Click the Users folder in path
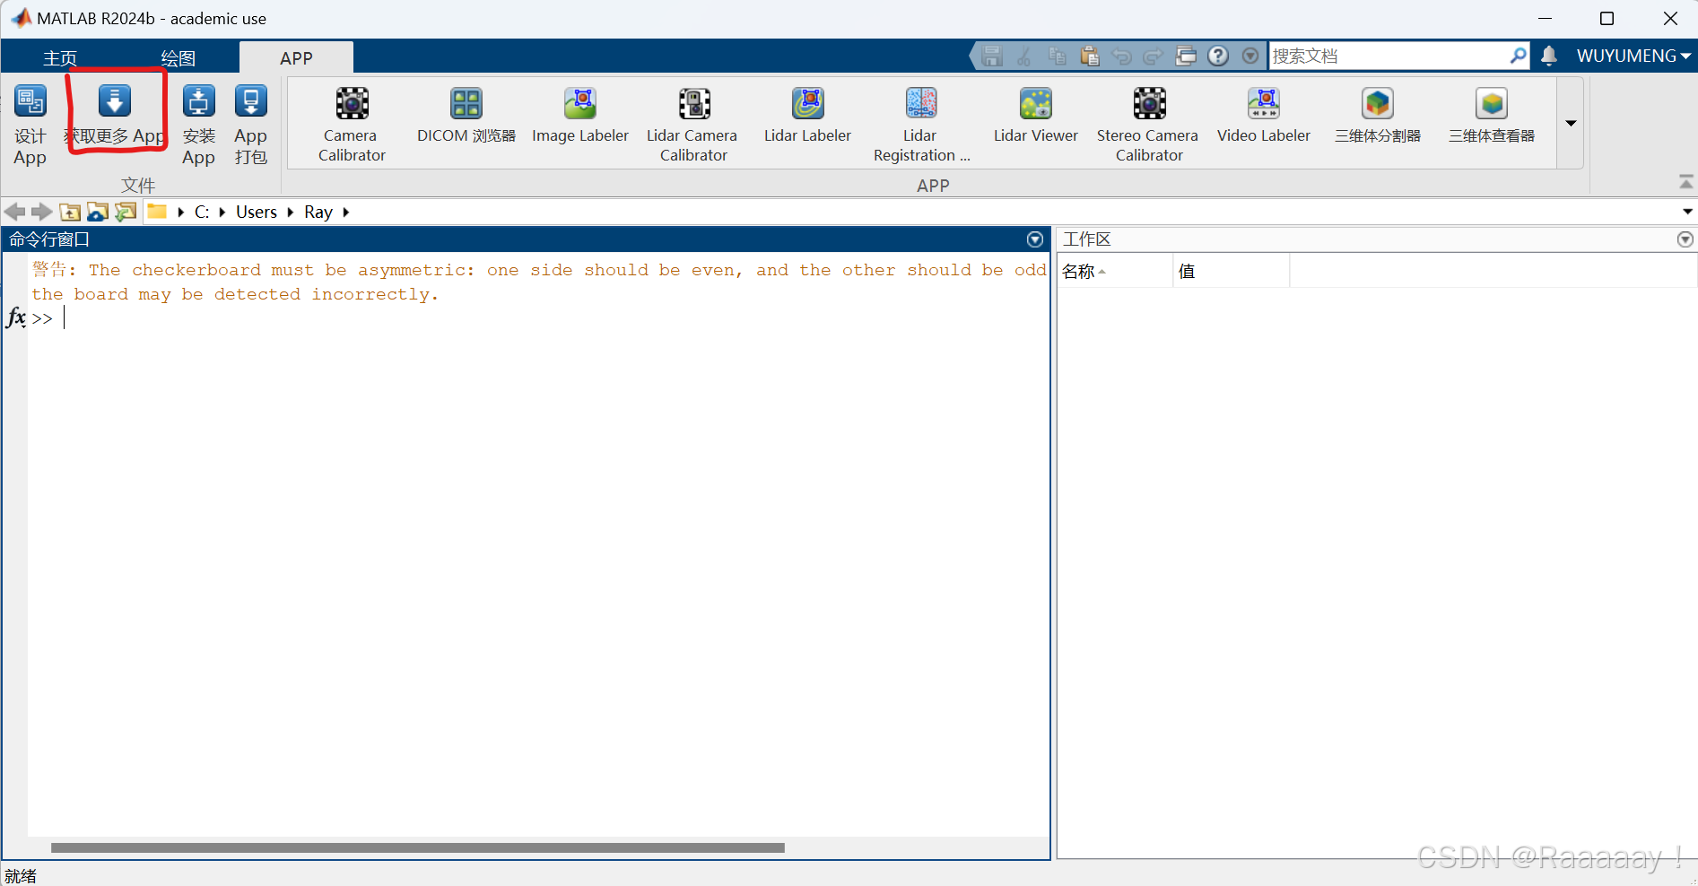 tap(257, 213)
